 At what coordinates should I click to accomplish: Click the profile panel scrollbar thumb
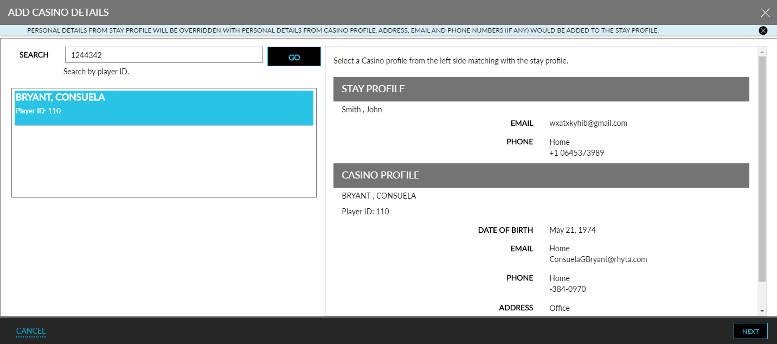click(x=762, y=168)
